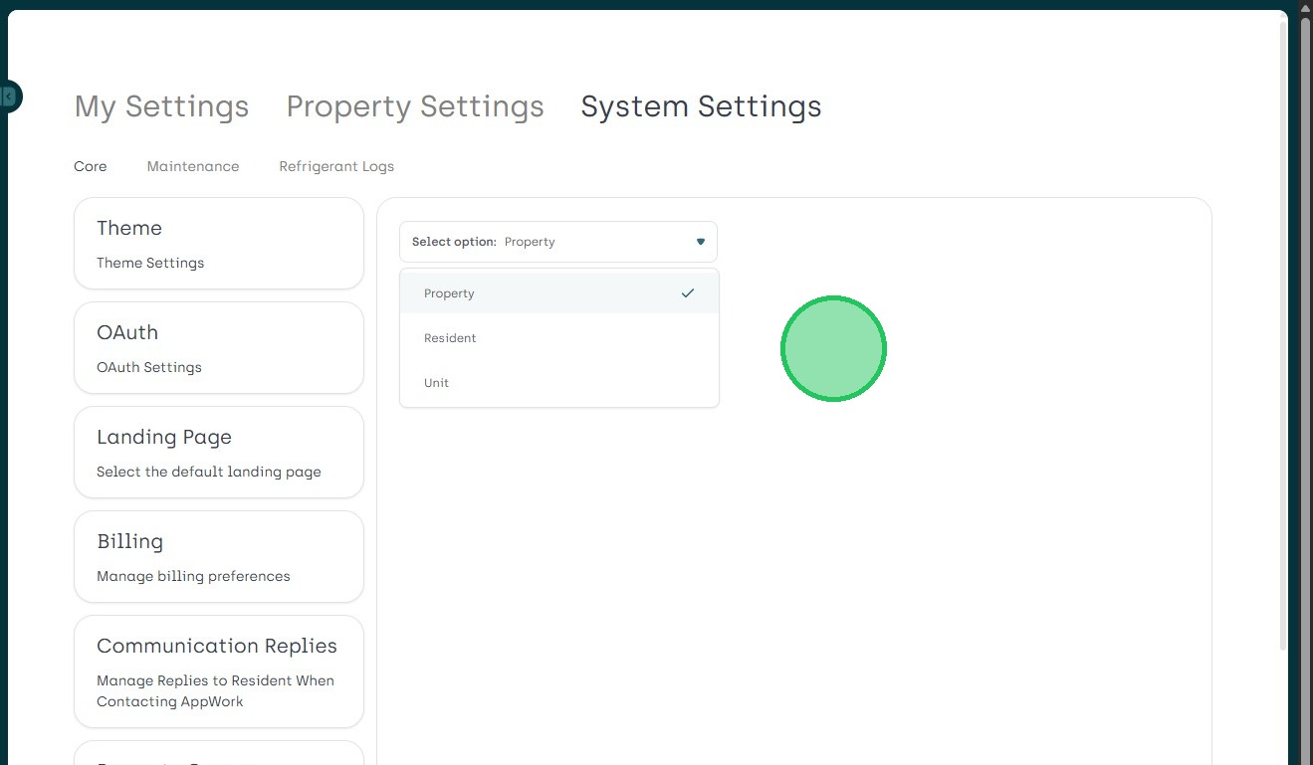Open the Property Settings tab
The height and width of the screenshot is (765, 1313).
click(x=415, y=106)
